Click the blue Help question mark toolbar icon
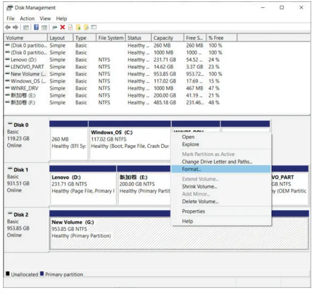The height and width of the screenshot is (293, 318). 37,27
